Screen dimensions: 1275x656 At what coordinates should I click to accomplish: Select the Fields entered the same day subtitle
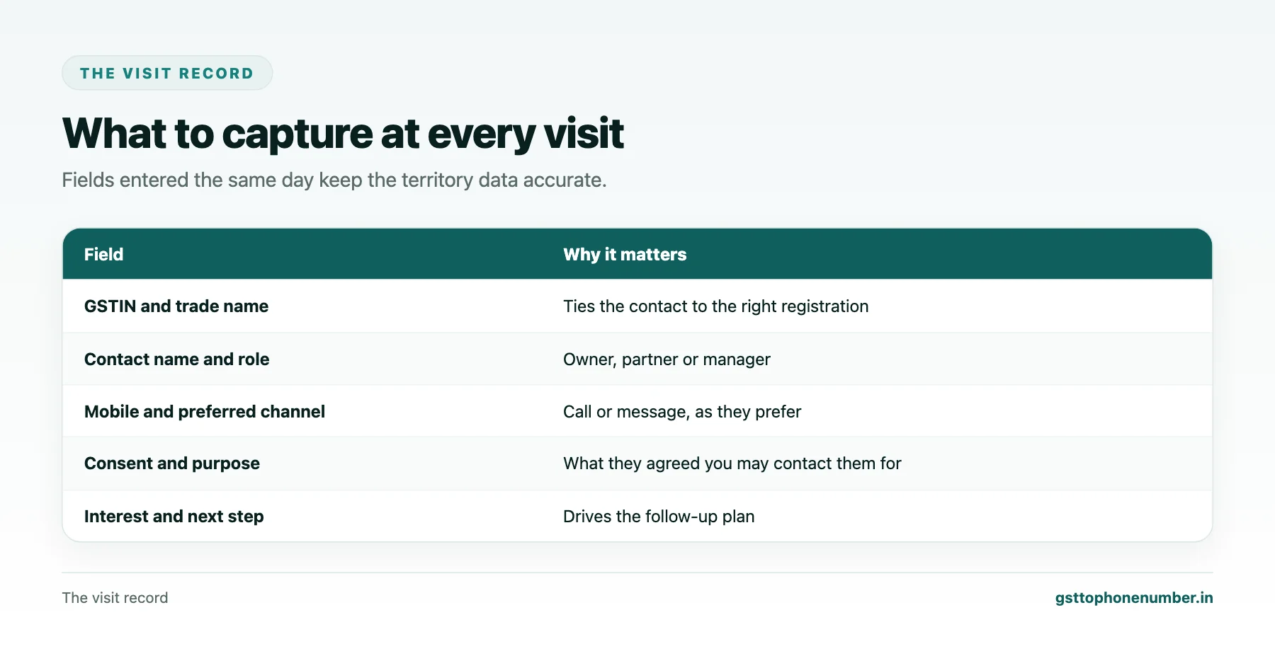click(x=334, y=180)
